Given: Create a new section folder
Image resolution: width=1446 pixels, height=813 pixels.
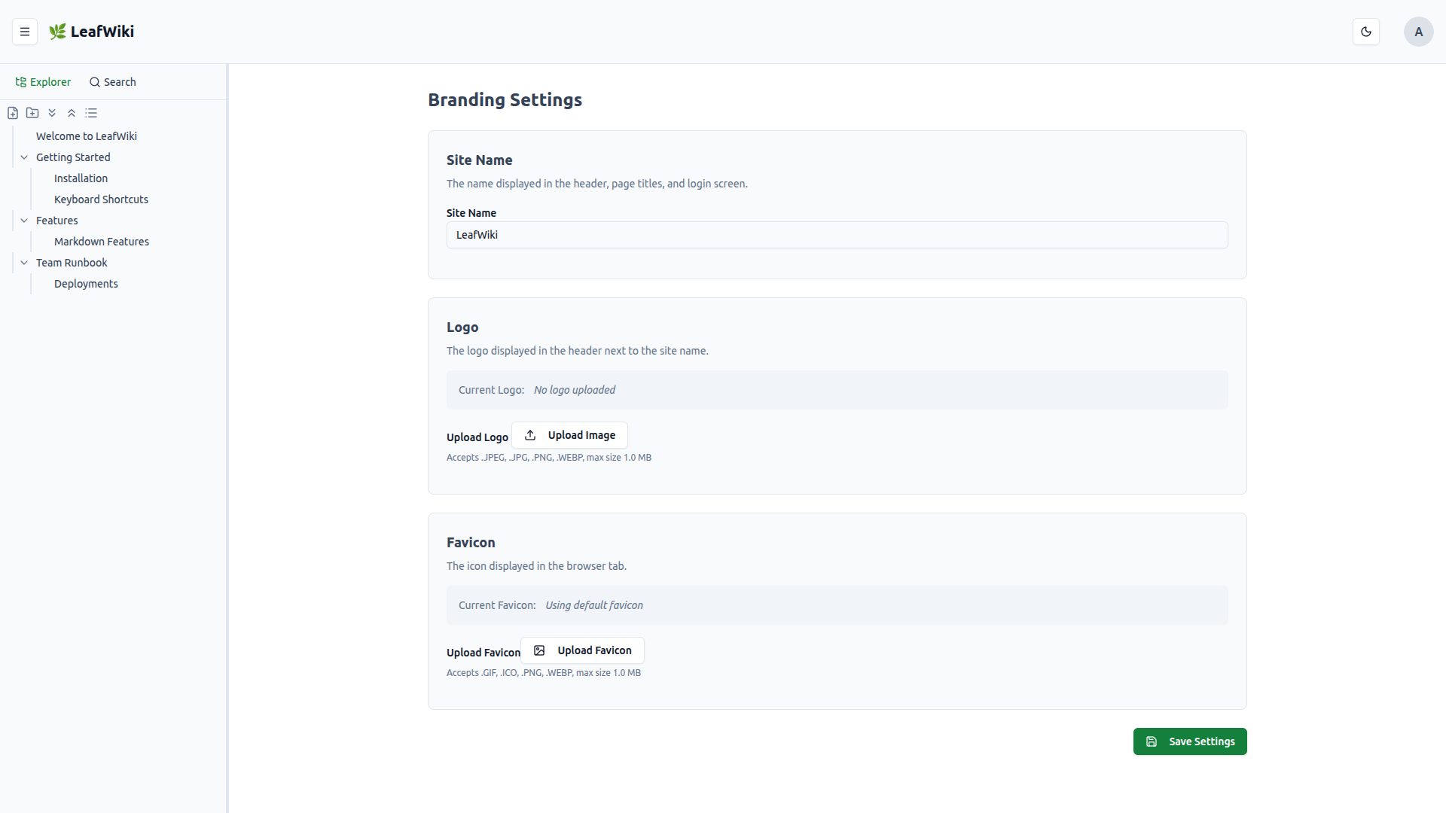Looking at the screenshot, I should (x=32, y=113).
